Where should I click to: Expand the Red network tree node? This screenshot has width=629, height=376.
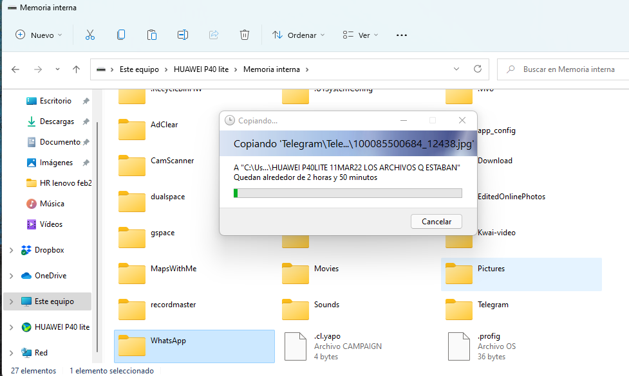(x=11, y=353)
